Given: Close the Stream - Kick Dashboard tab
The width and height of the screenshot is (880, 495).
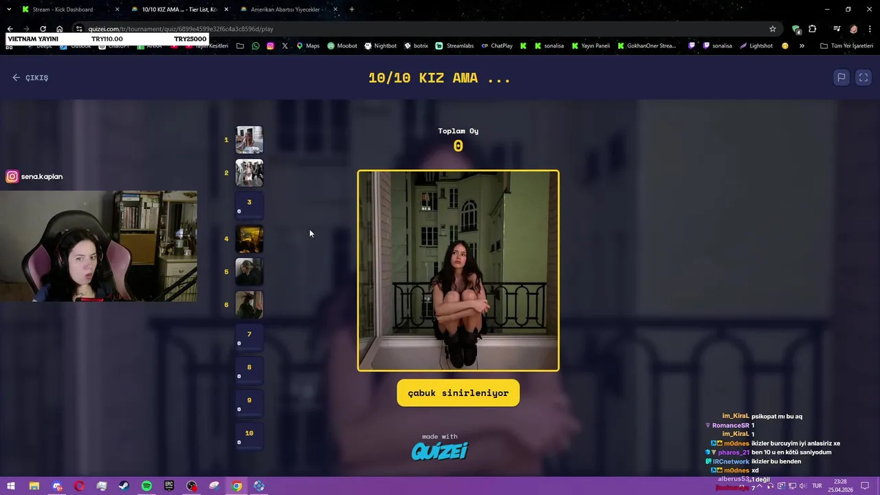Looking at the screenshot, I should (x=117, y=10).
